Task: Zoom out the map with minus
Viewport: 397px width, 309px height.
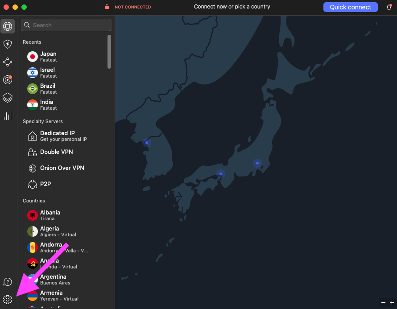Action: [383, 302]
